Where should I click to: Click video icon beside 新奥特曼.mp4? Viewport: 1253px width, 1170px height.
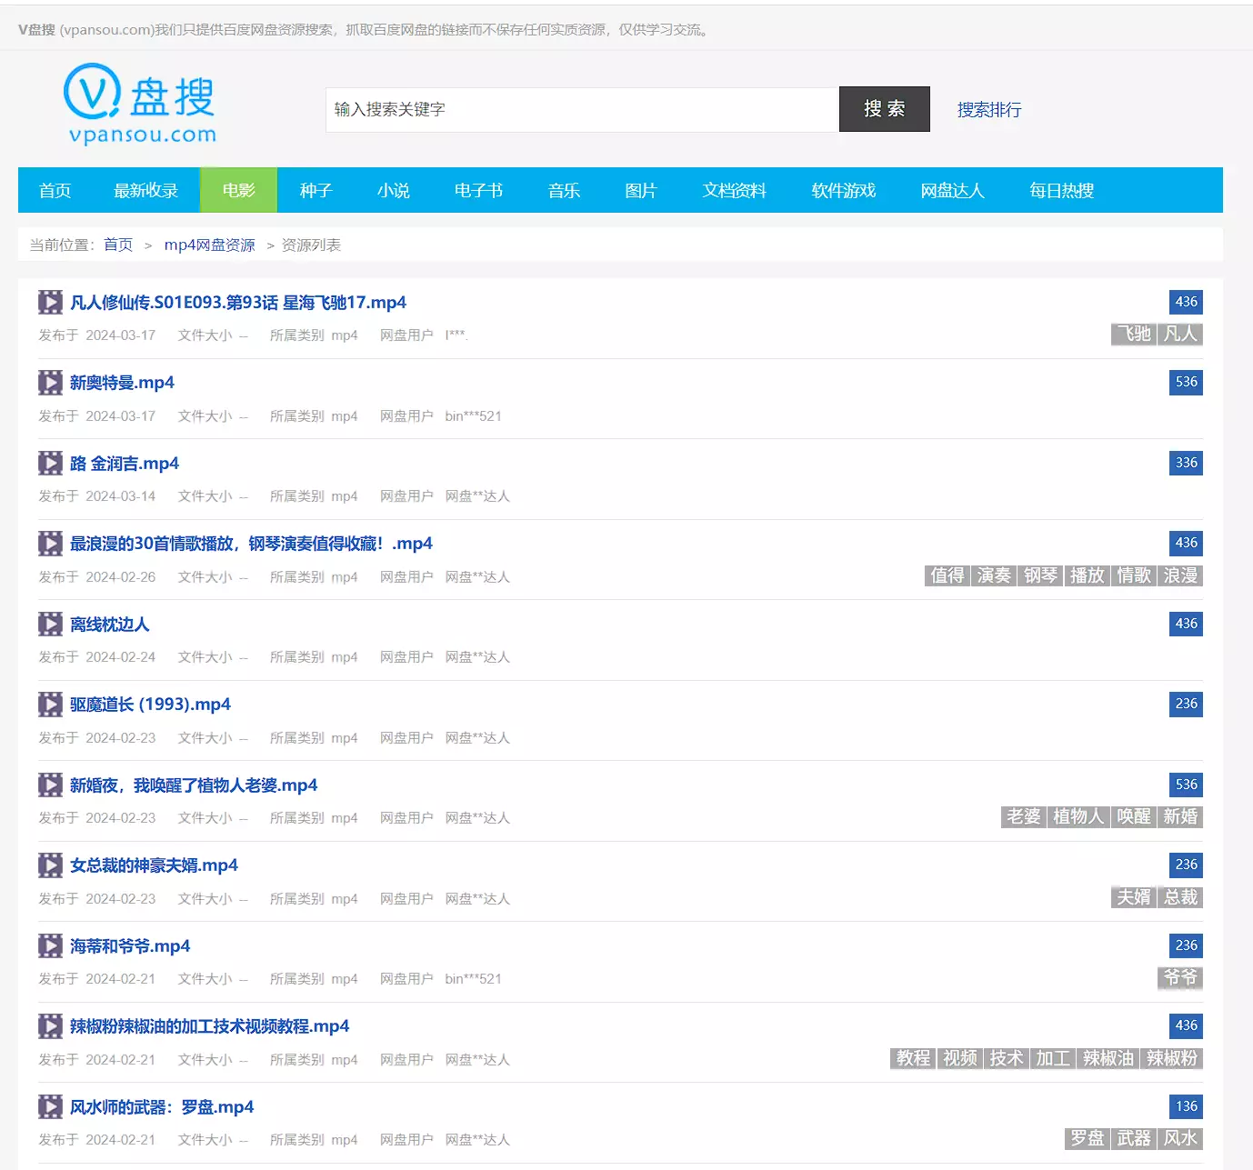click(50, 383)
